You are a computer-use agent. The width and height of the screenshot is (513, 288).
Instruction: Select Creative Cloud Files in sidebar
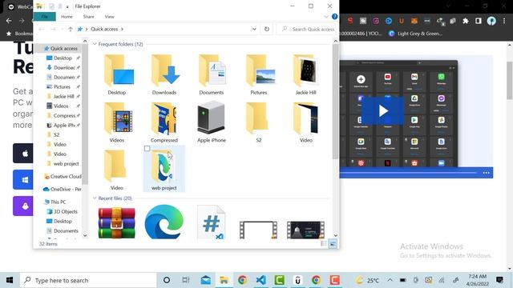(x=63, y=176)
